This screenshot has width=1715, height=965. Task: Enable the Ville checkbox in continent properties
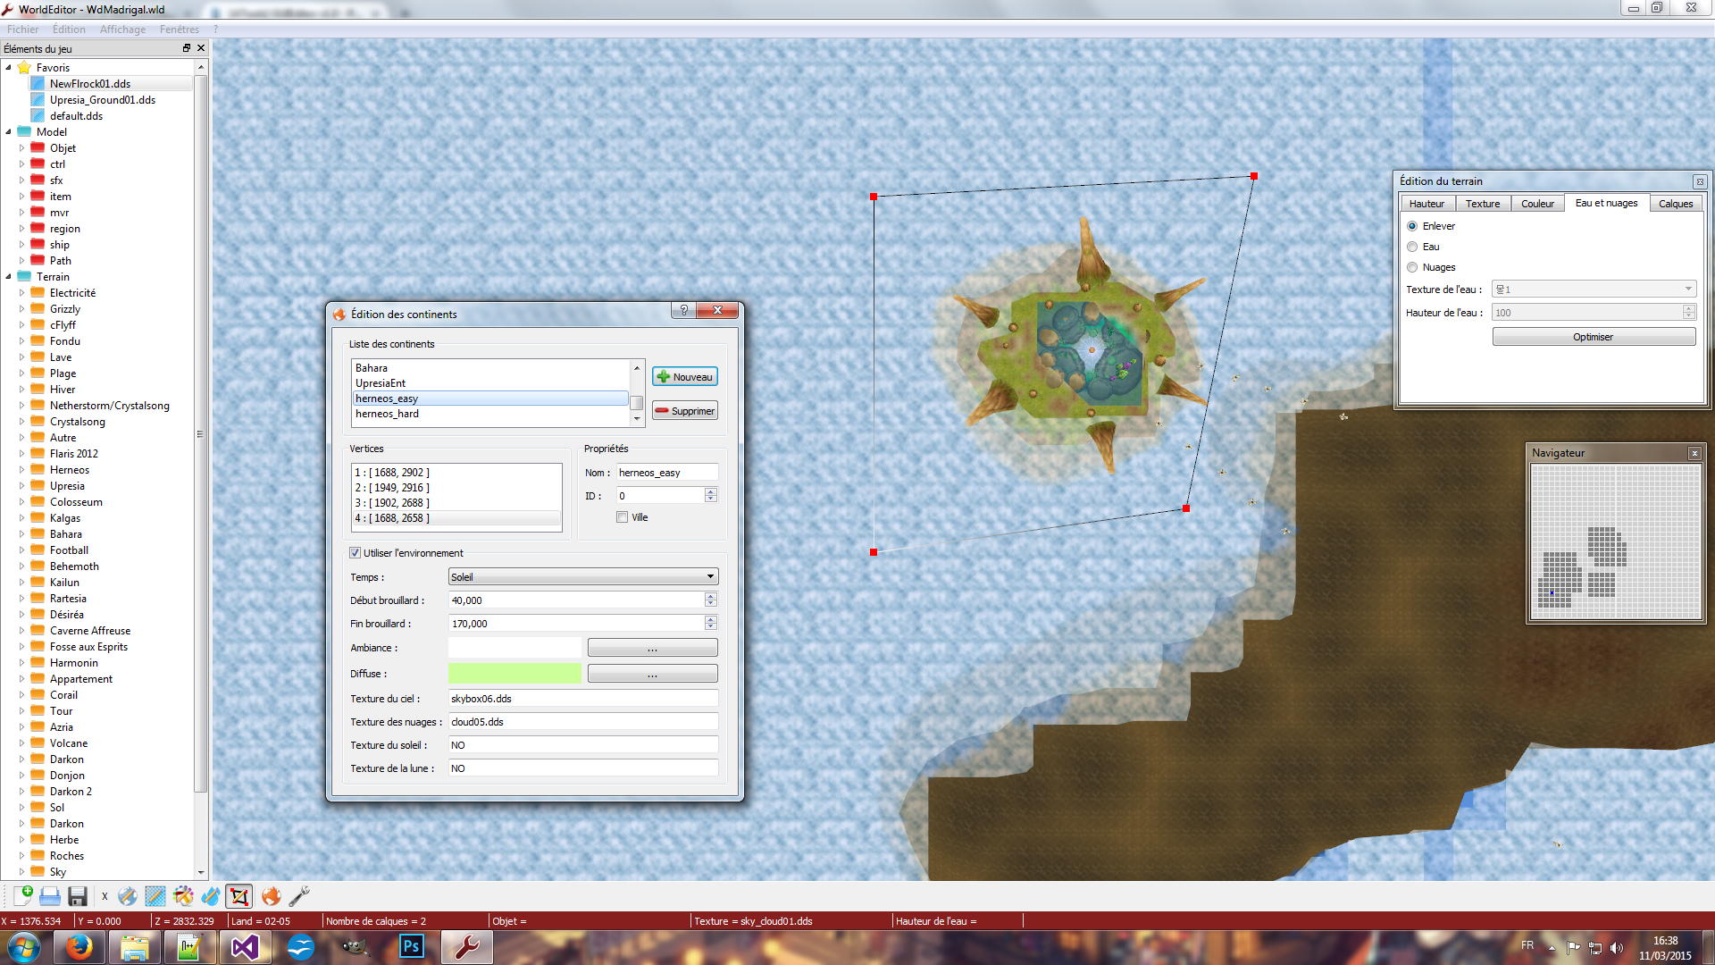(x=622, y=517)
